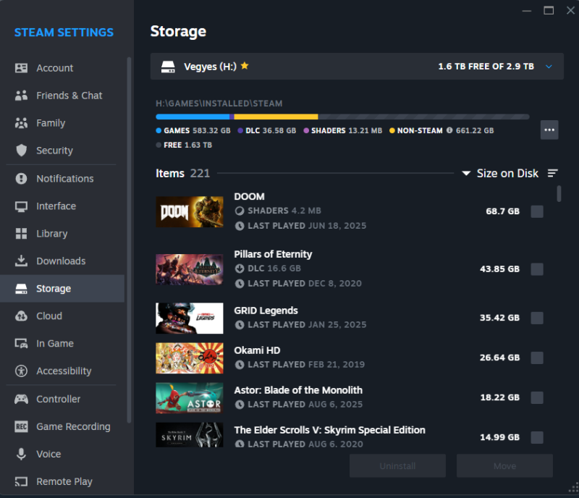Click the Pillars of Eternity thumbnail
This screenshot has height=498, width=579.
pyautogui.click(x=190, y=269)
